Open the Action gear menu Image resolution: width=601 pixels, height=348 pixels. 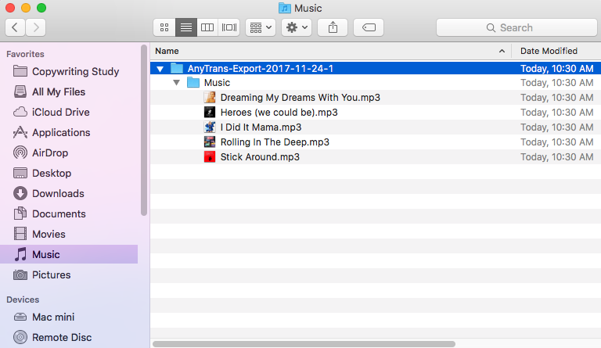coord(297,27)
